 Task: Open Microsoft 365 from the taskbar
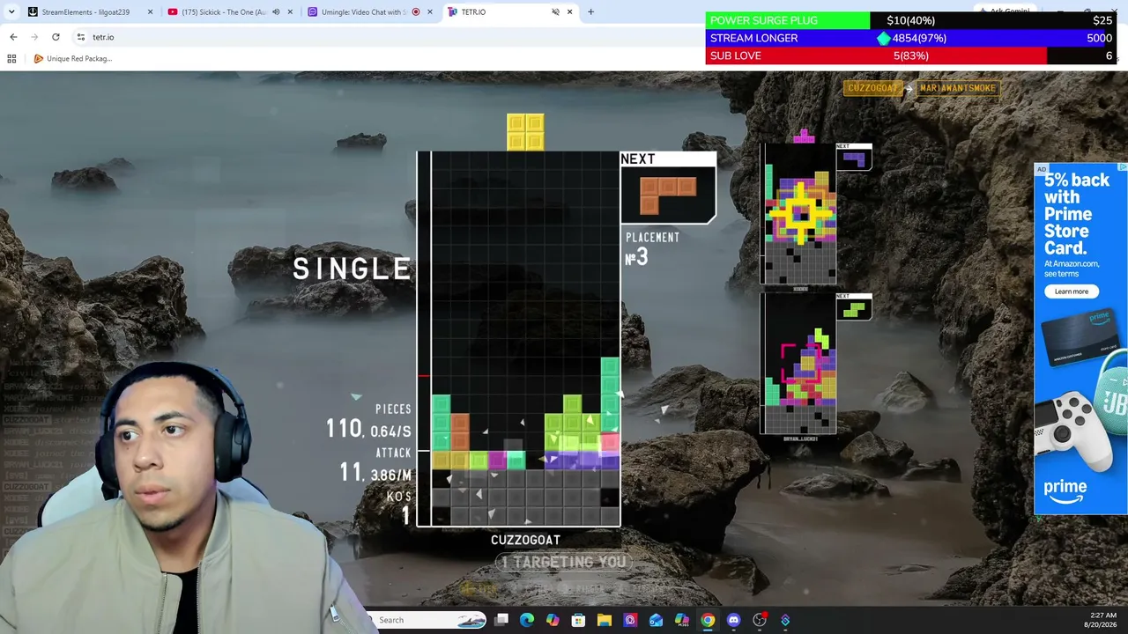[682, 620]
